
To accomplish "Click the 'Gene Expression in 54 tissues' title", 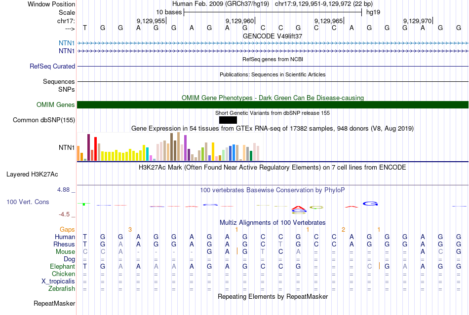I will point(273,128).
